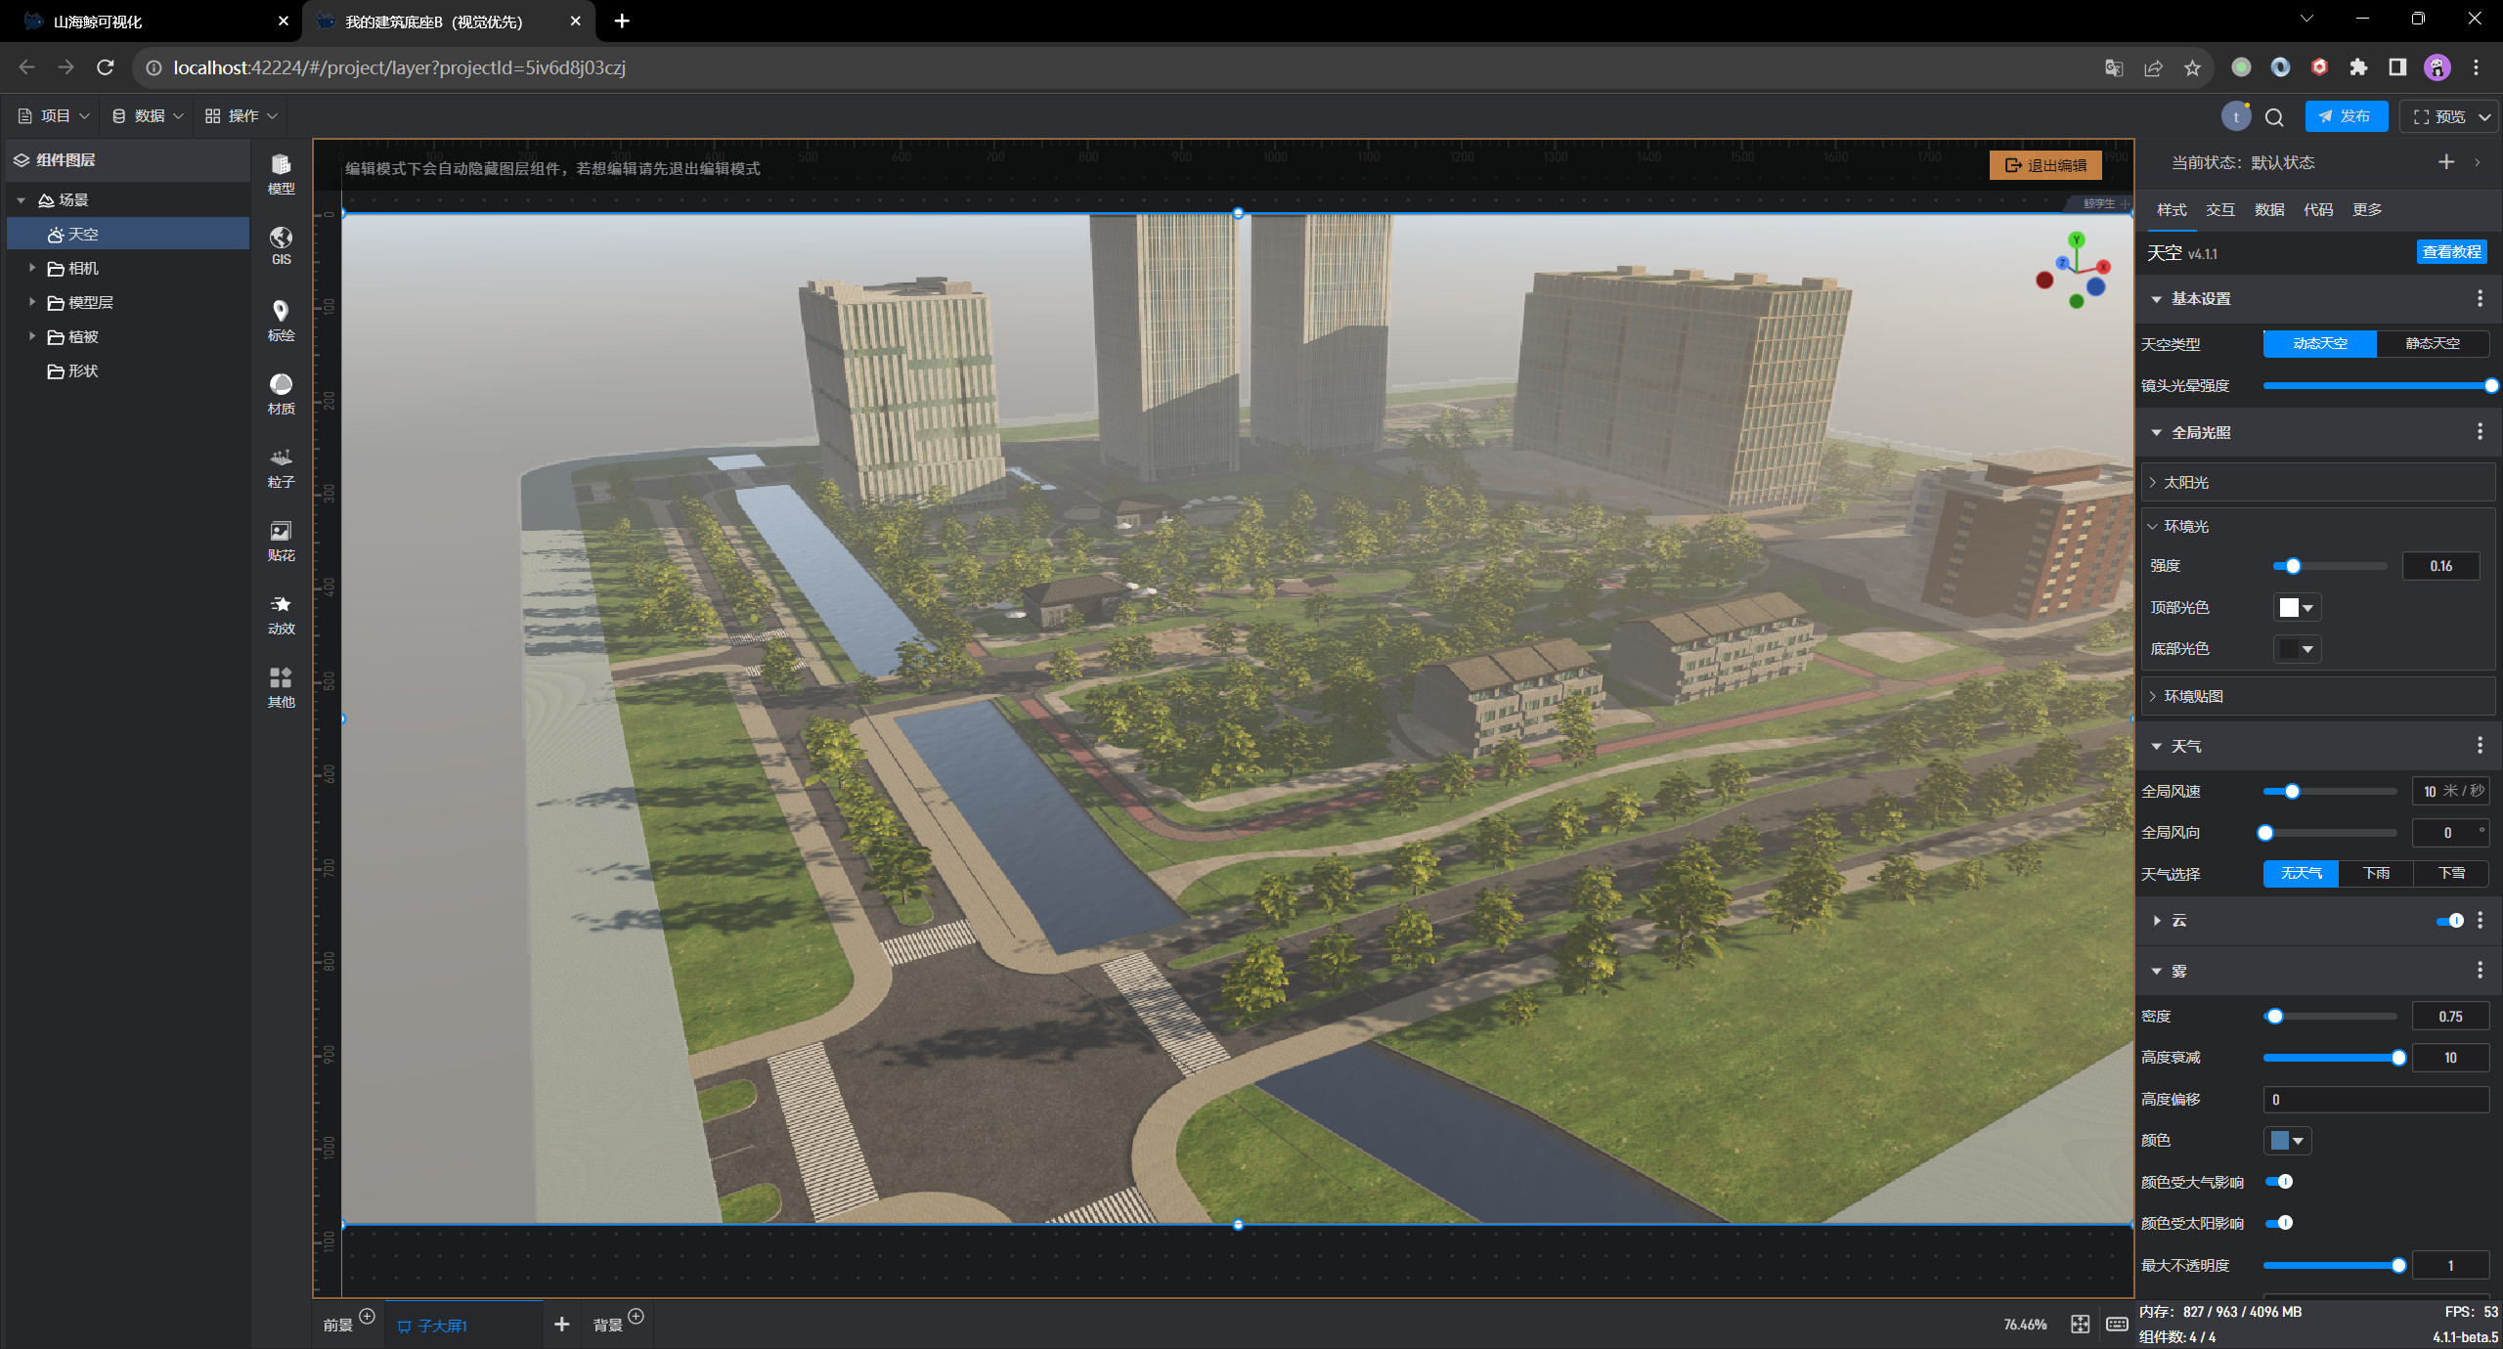
Task: Open the 模型 (Model) tool panel
Action: pyautogui.click(x=281, y=174)
